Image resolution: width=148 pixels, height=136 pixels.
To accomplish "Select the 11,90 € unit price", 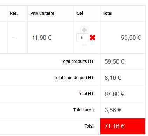I will point(42,38).
